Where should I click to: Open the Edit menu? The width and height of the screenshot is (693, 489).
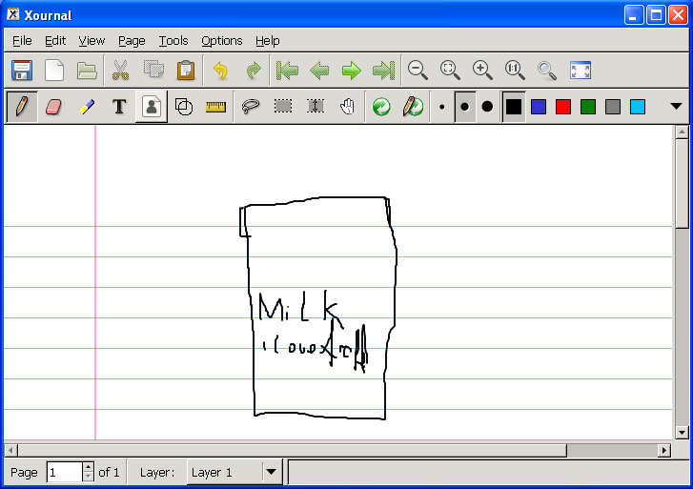[55, 41]
